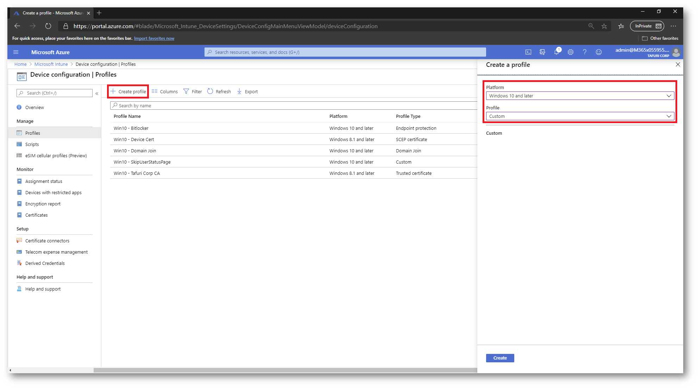Open portal settings gear
This screenshot has width=698, height=388.
tap(570, 52)
